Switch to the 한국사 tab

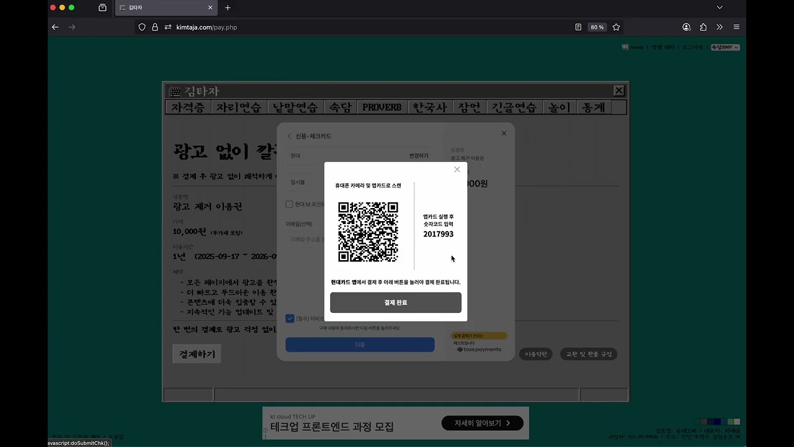coord(429,107)
